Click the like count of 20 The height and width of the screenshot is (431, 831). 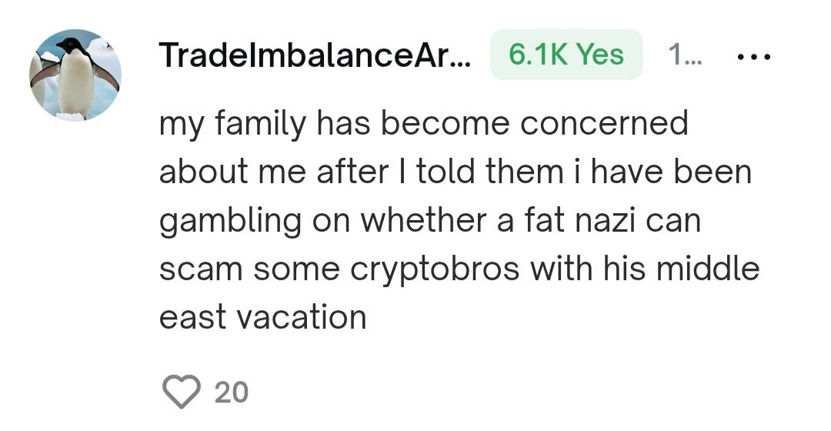[231, 393]
